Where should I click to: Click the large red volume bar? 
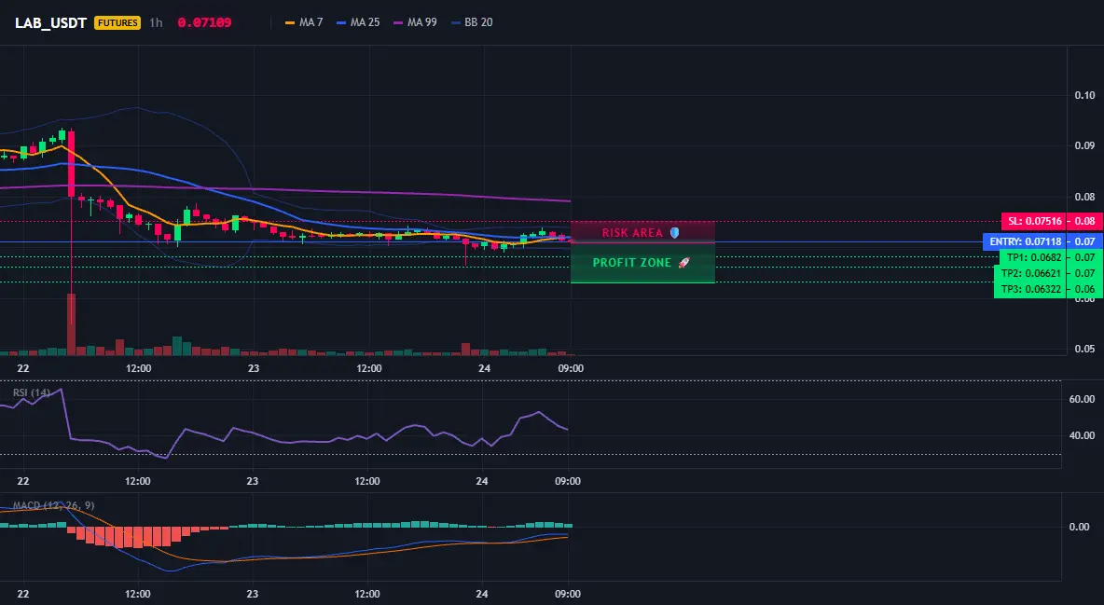[x=71, y=324]
